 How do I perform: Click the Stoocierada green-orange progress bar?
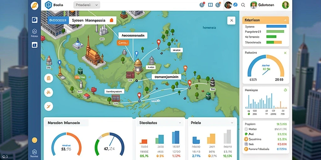tap(274, 42)
